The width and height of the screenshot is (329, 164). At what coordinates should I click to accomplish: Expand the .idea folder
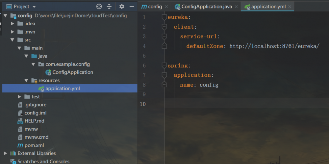tap(13, 24)
